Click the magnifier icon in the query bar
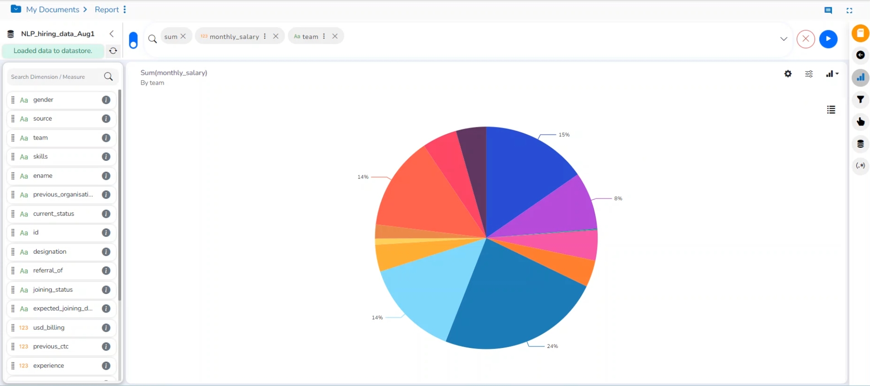The width and height of the screenshot is (870, 386). tap(153, 39)
